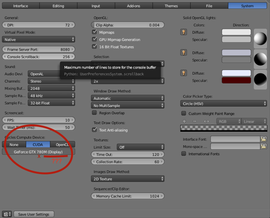270x218 pixels.
Task: Disable the Mipmaps checkbox
Action: [94, 32]
